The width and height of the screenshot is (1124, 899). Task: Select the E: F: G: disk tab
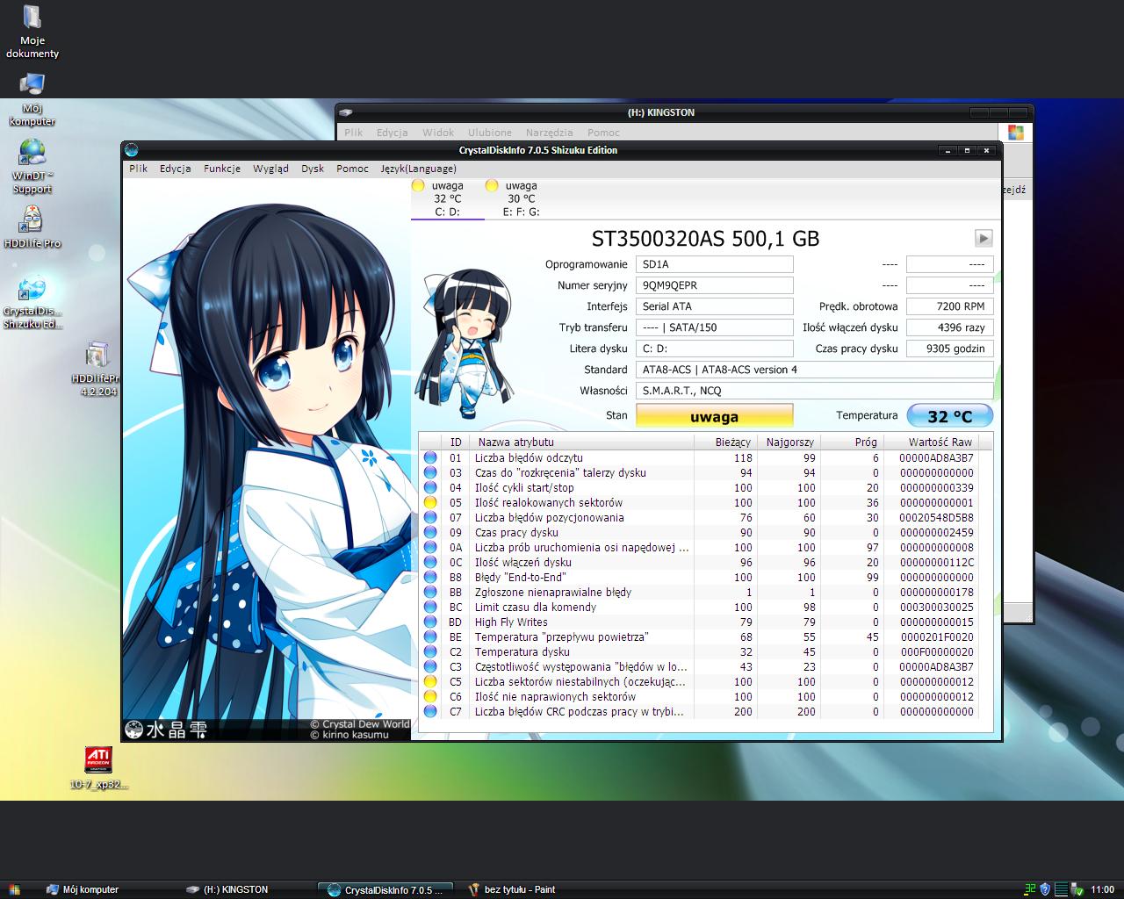pyautogui.click(x=522, y=198)
